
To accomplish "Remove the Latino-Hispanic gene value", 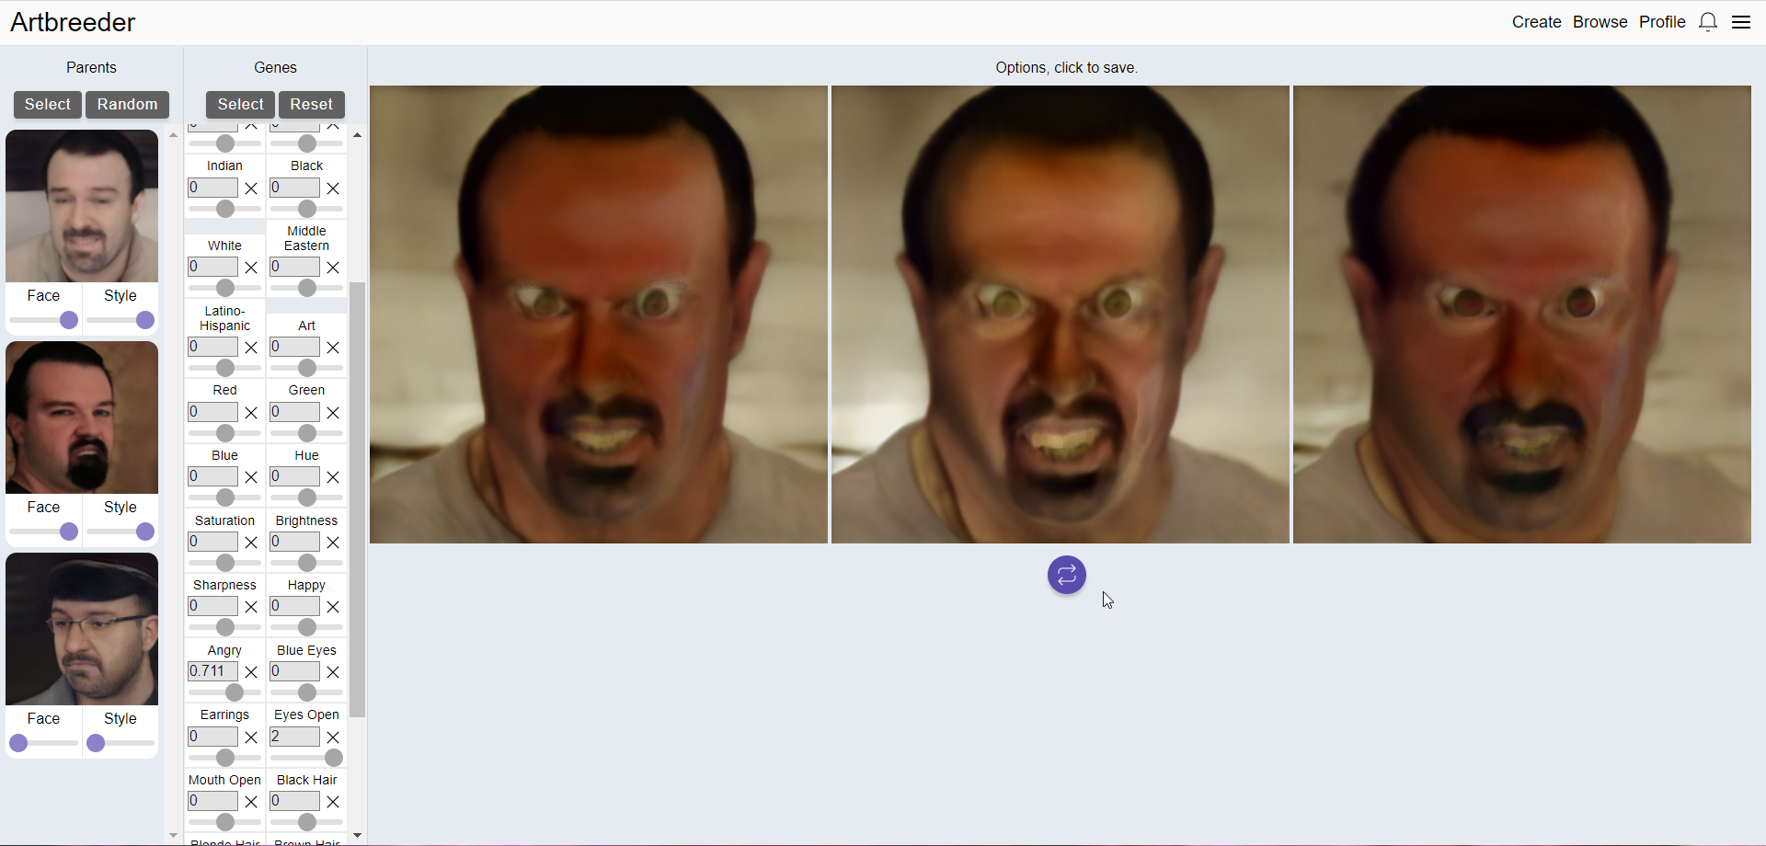I will pyautogui.click(x=251, y=348).
